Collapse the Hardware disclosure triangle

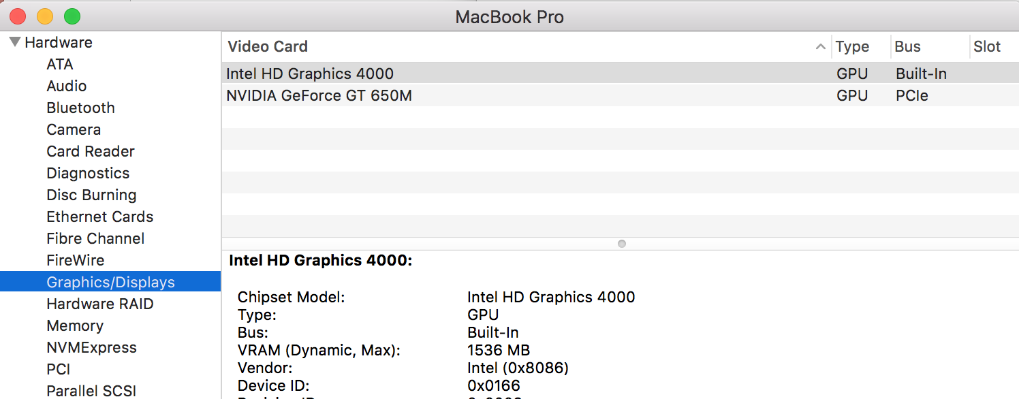point(15,42)
